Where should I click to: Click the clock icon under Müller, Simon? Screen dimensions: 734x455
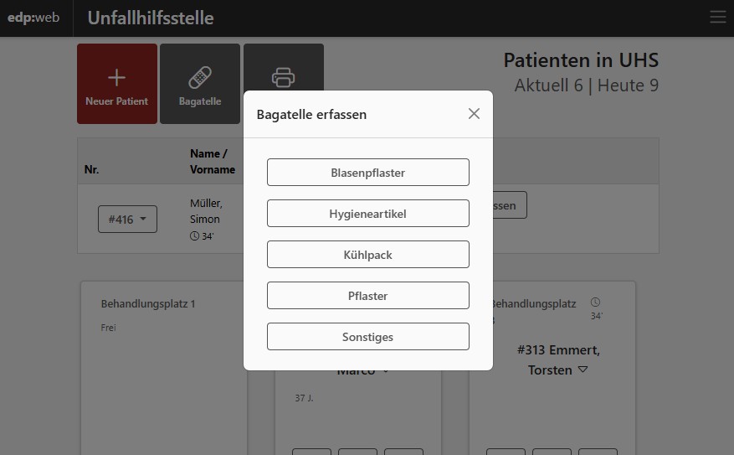(x=194, y=236)
